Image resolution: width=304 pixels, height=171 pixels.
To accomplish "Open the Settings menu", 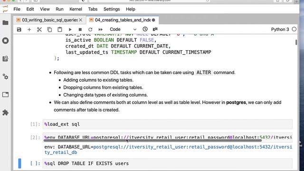I will pos(112,9).
